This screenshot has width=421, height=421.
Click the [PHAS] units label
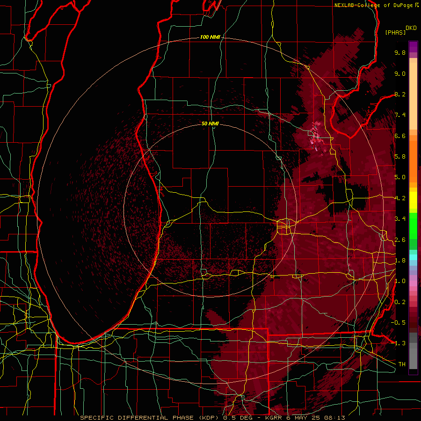pos(395,33)
